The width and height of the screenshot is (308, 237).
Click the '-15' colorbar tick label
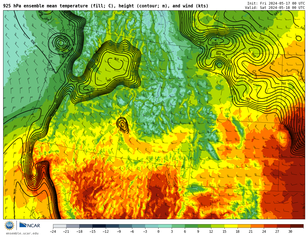point(92,232)
